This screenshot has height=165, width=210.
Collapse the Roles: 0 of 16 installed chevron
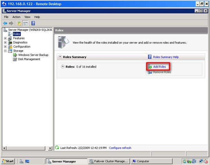tap(62, 66)
